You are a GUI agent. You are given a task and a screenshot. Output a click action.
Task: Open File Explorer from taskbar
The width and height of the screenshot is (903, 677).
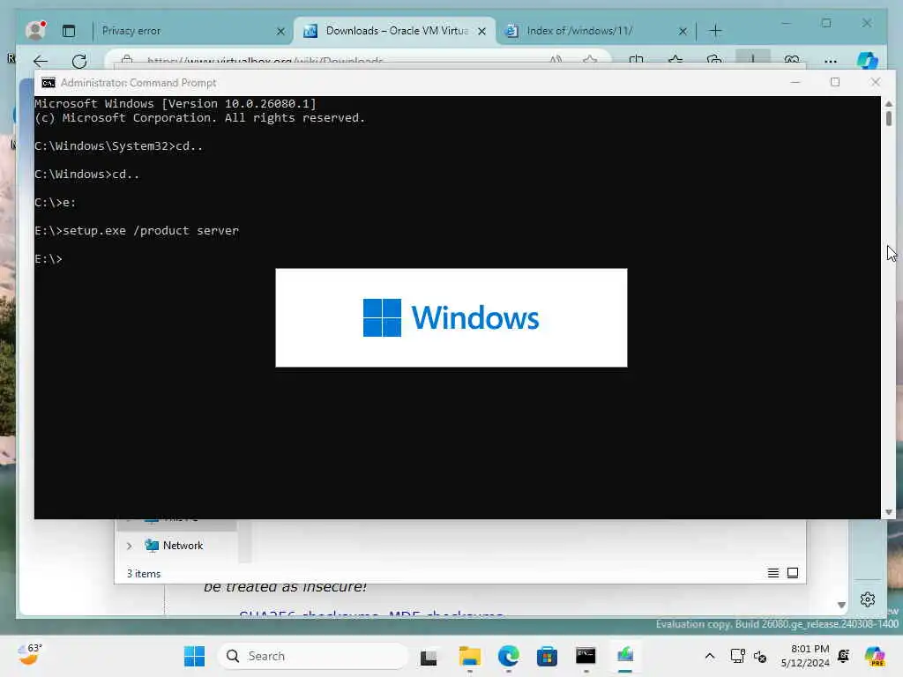(469, 656)
